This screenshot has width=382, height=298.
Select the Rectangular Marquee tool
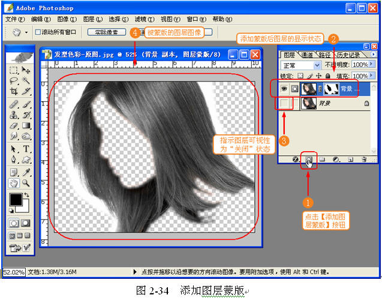[x=13, y=70]
